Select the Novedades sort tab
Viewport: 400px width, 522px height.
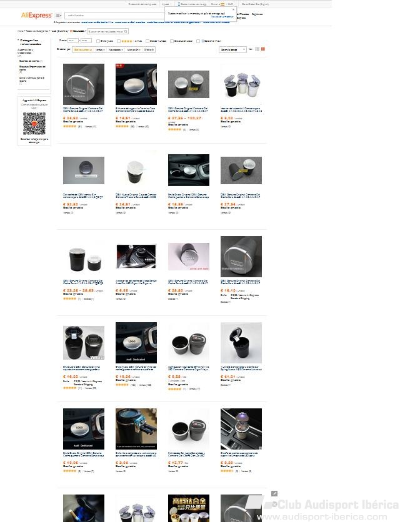116,49
